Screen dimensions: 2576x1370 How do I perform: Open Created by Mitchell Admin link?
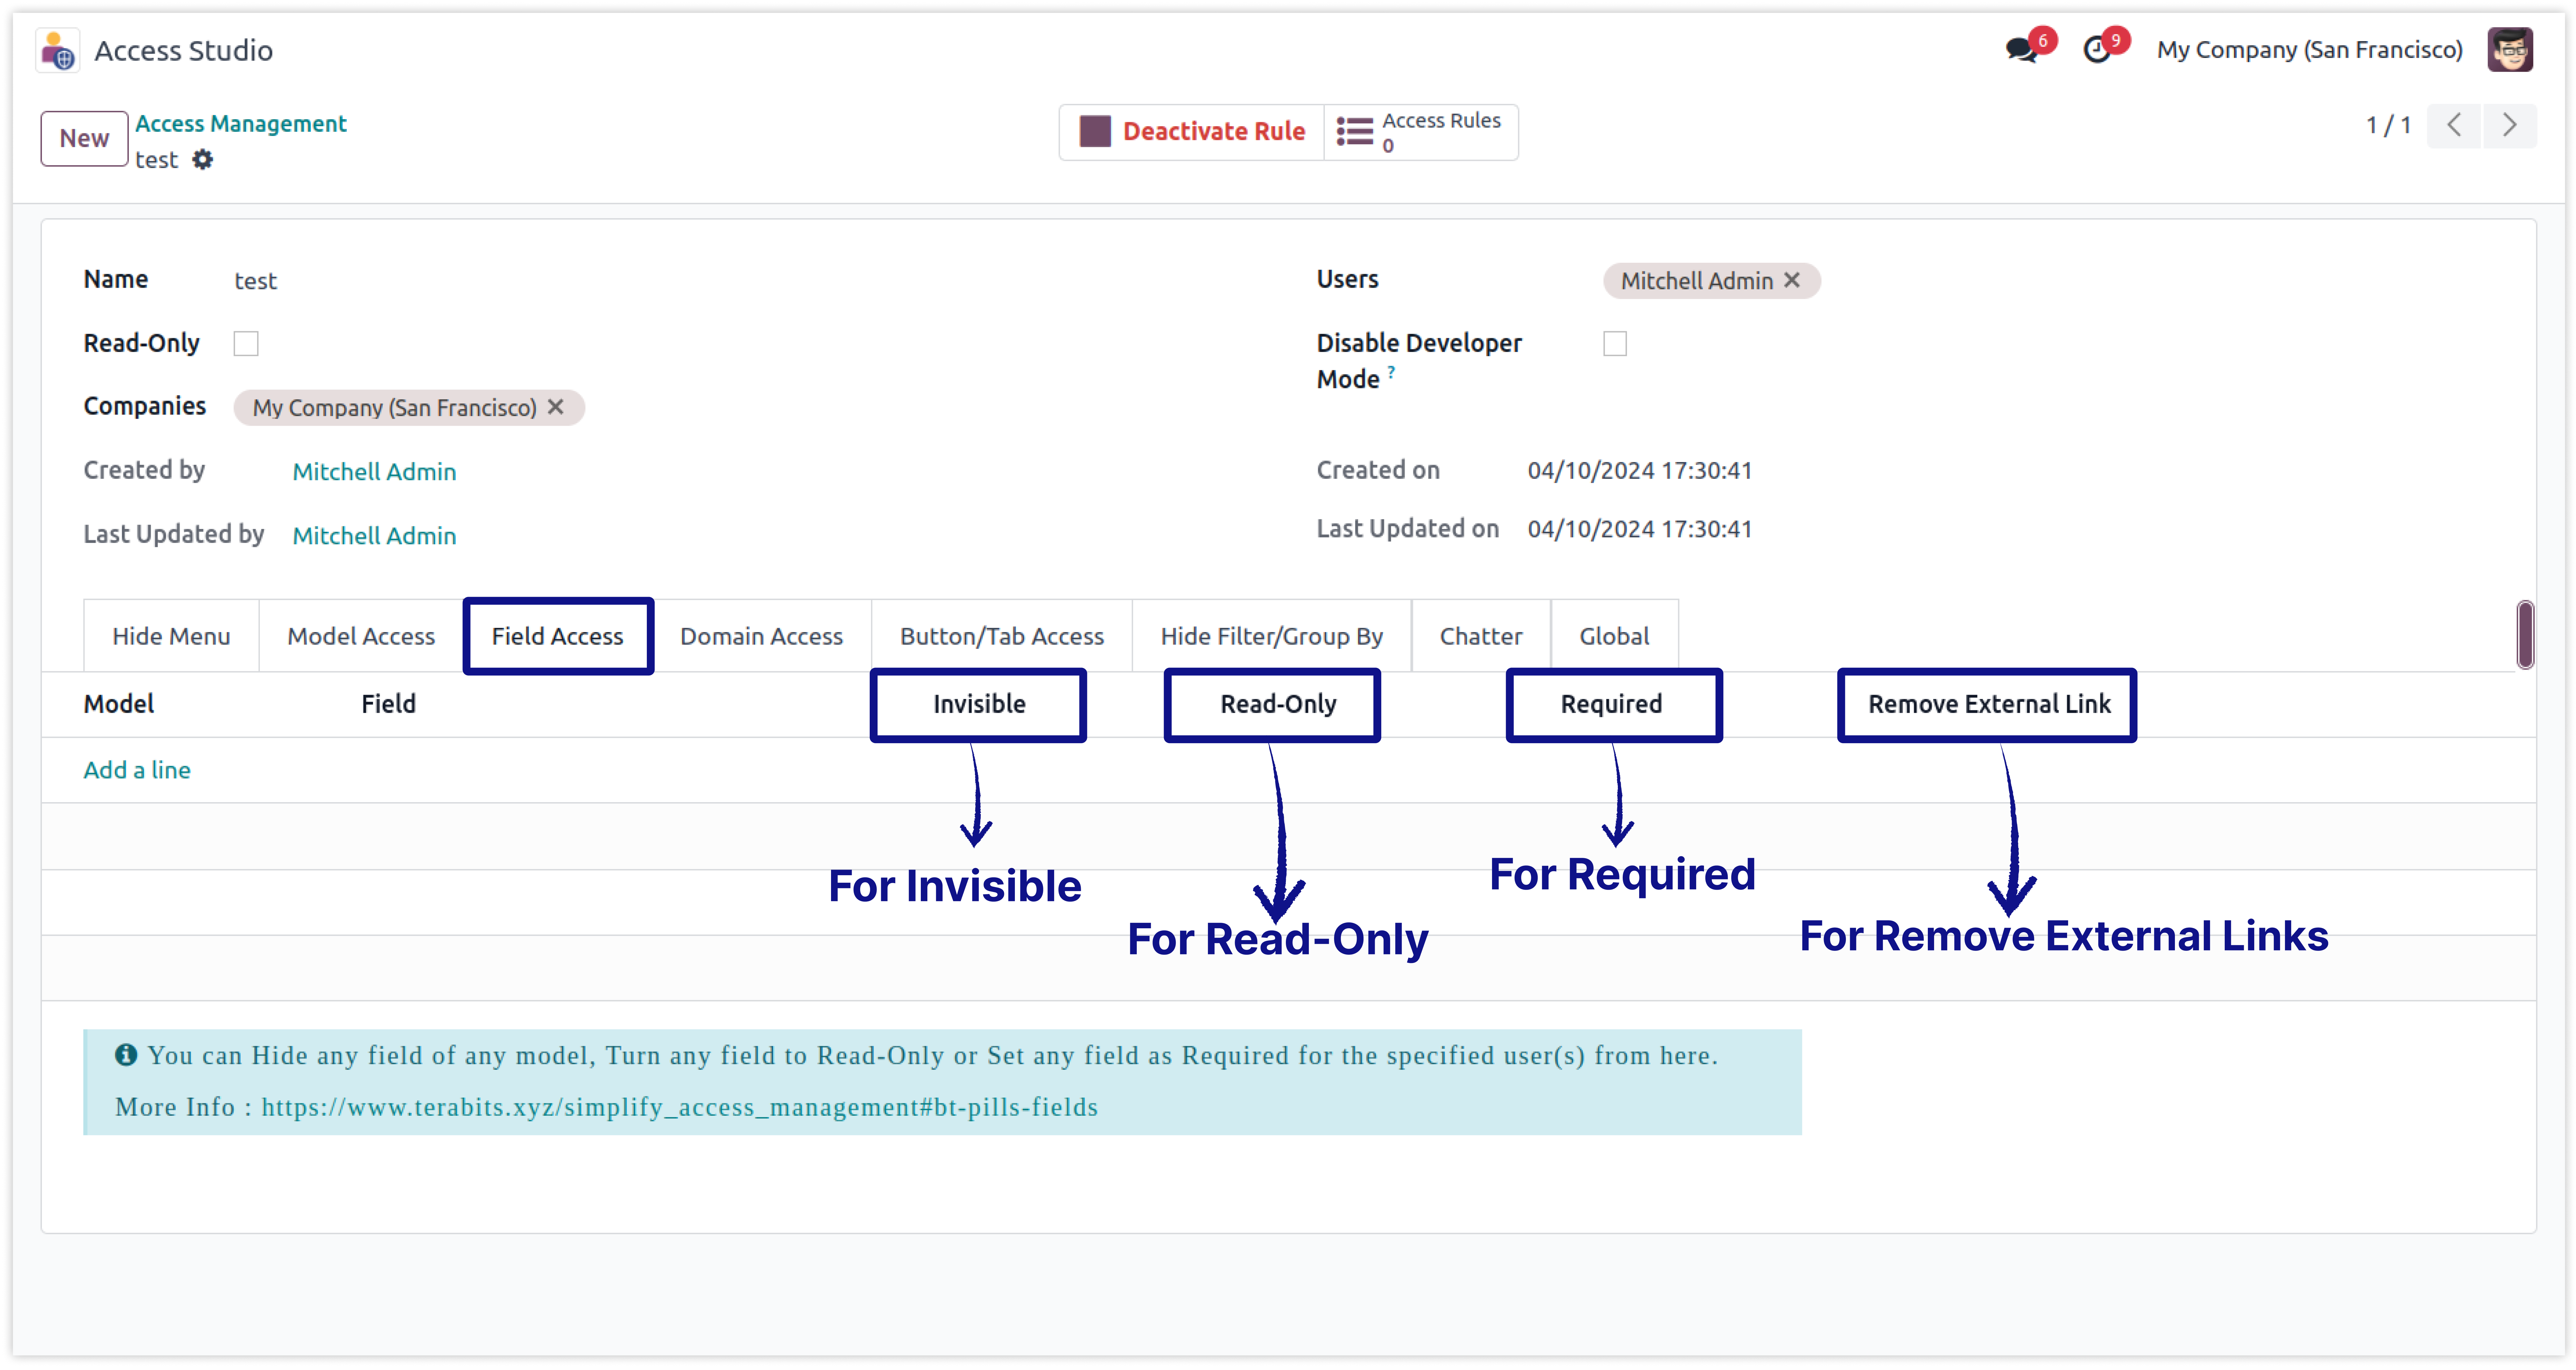click(374, 472)
